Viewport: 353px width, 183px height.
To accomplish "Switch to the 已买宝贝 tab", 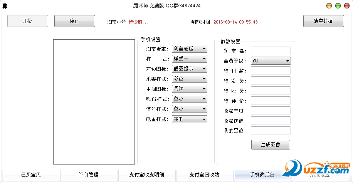I will point(31,175).
